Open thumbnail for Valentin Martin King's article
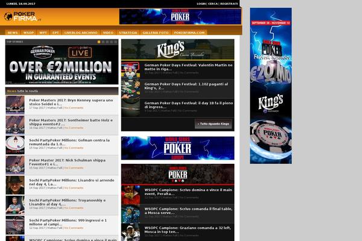The image size is (362, 241). tap(131, 70)
